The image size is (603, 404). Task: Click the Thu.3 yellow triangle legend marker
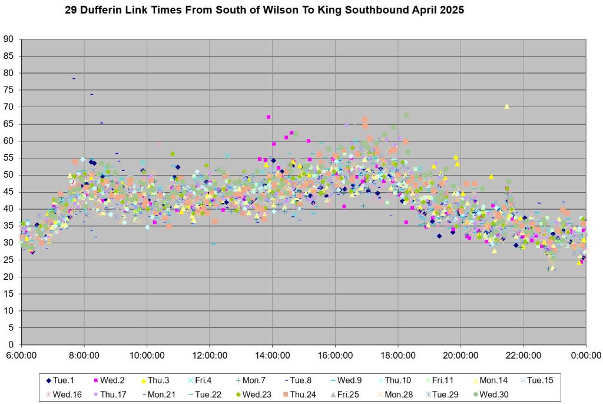143,380
